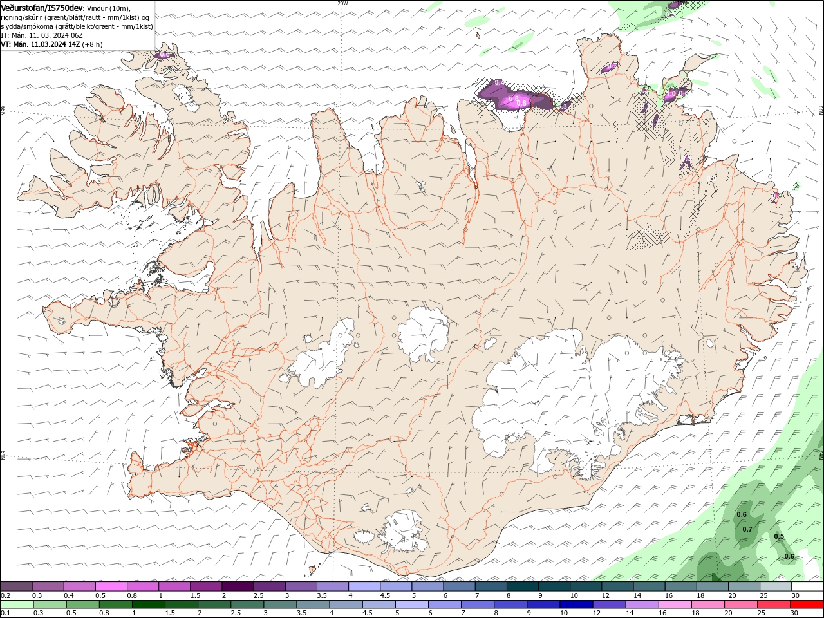Click the 'VT: Mán. 11.03.2024 14Z' valid time
Image resolution: width=824 pixels, height=618 pixels.
tap(41, 44)
